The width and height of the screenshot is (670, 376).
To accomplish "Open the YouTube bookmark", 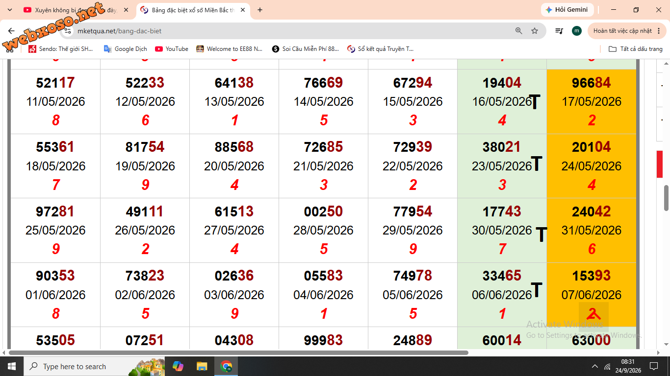I will click(x=172, y=49).
